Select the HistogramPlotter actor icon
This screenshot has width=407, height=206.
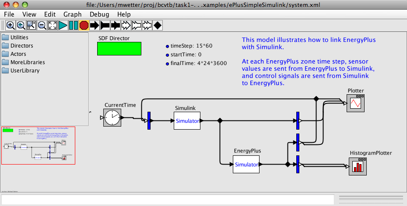358,167
